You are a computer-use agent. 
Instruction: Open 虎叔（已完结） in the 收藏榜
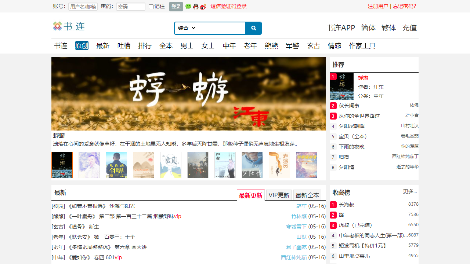[355, 225]
